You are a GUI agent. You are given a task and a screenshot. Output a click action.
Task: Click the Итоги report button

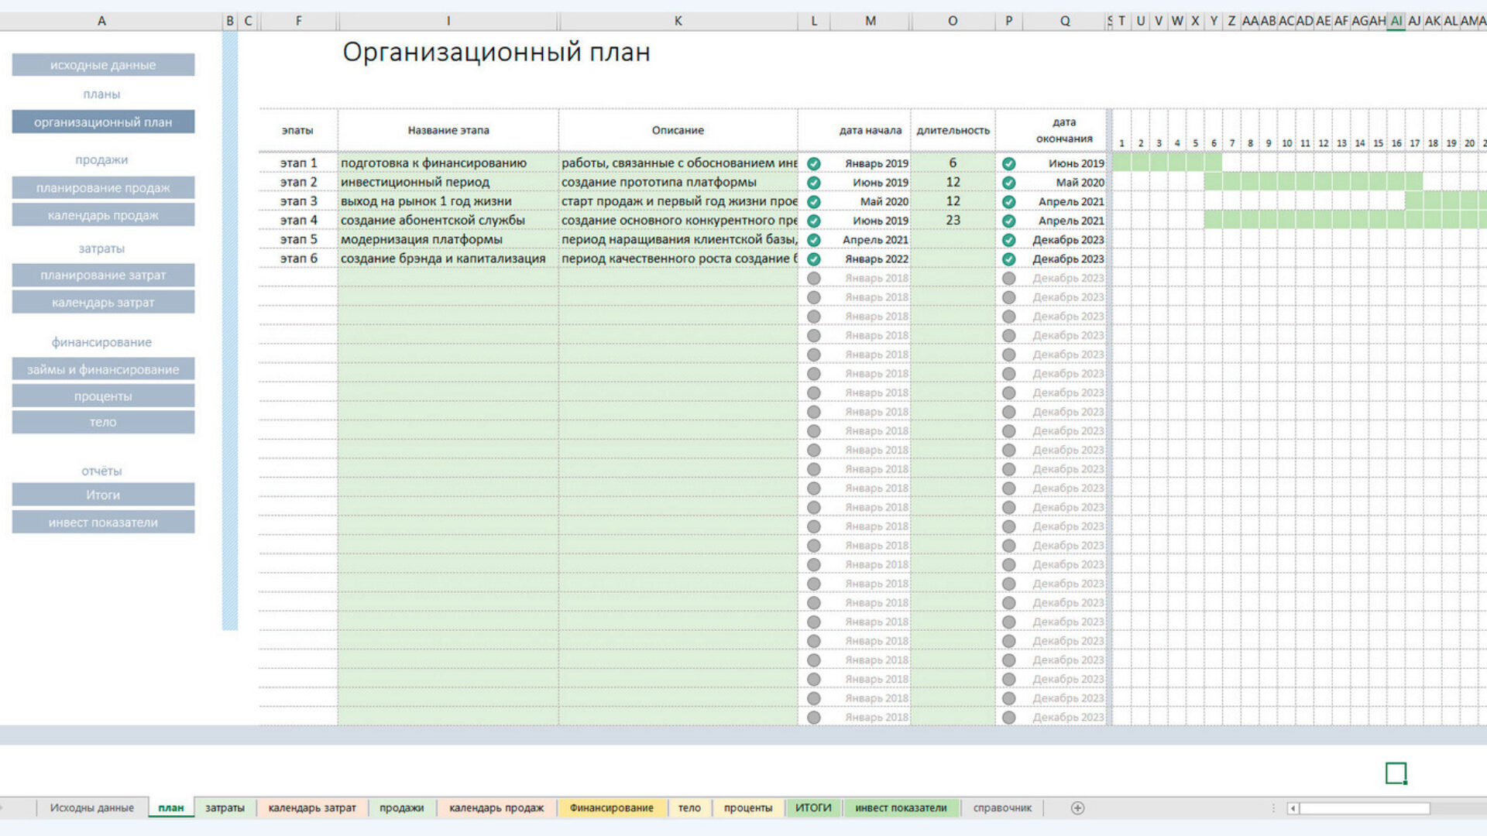[103, 495]
